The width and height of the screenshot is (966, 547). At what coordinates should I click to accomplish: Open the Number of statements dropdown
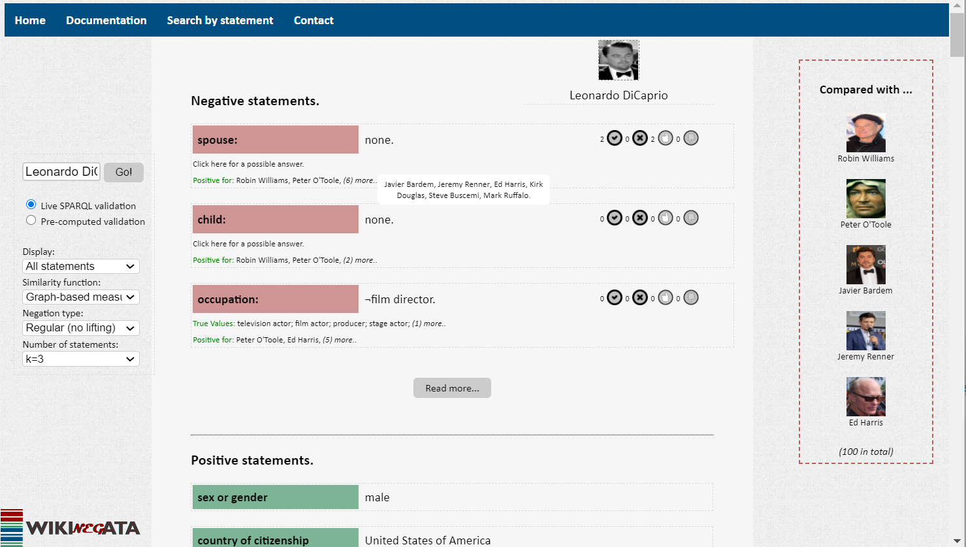pos(81,359)
